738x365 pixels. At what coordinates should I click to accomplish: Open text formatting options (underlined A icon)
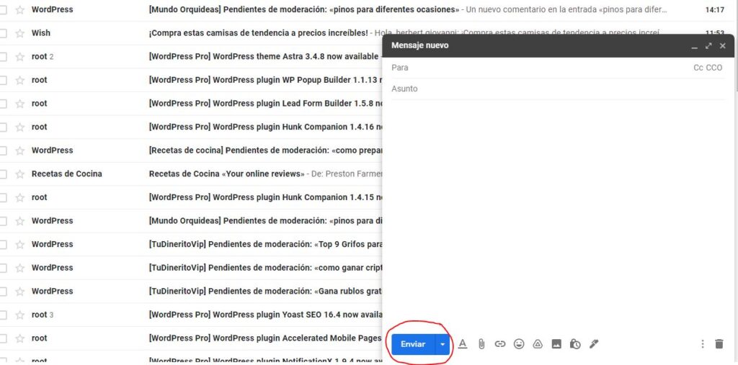coord(463,344)
